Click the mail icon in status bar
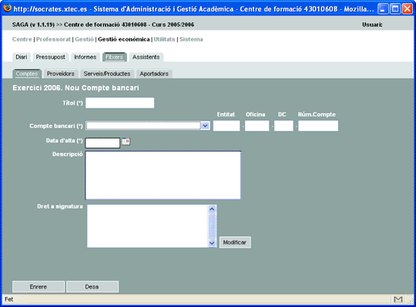Screen dimensions: 416x307 (398, 299)
